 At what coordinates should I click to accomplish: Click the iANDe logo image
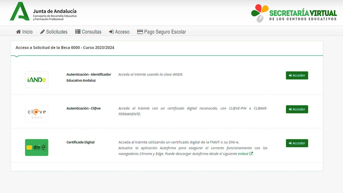tap(37, 80)
